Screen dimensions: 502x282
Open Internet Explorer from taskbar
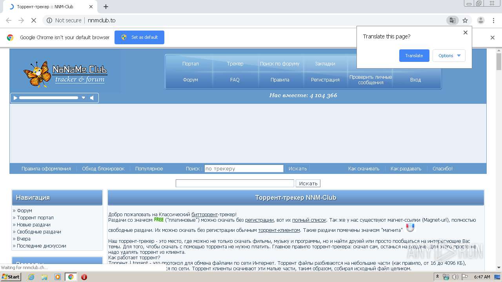tap(31, 277)
